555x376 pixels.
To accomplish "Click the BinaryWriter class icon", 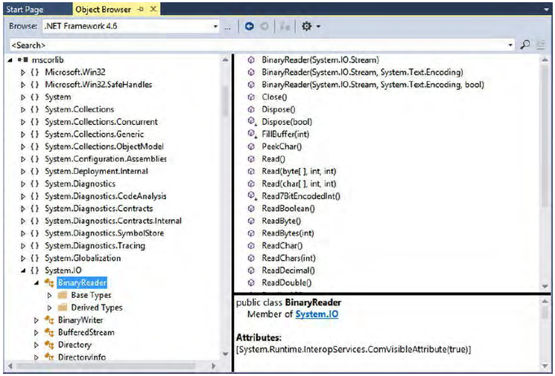I will click(49, 320).
